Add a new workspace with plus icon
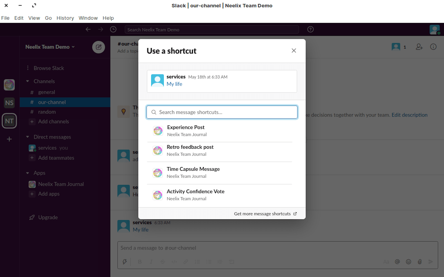This screenshot has width=444, height=277. coord(9,139)
